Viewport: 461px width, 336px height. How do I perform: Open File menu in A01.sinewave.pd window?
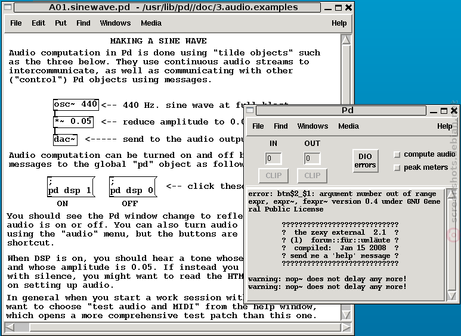[16, 23]
